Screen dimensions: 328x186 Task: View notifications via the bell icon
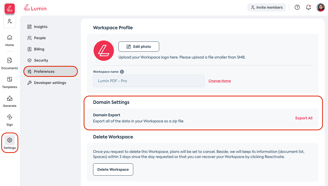(308, 7)
